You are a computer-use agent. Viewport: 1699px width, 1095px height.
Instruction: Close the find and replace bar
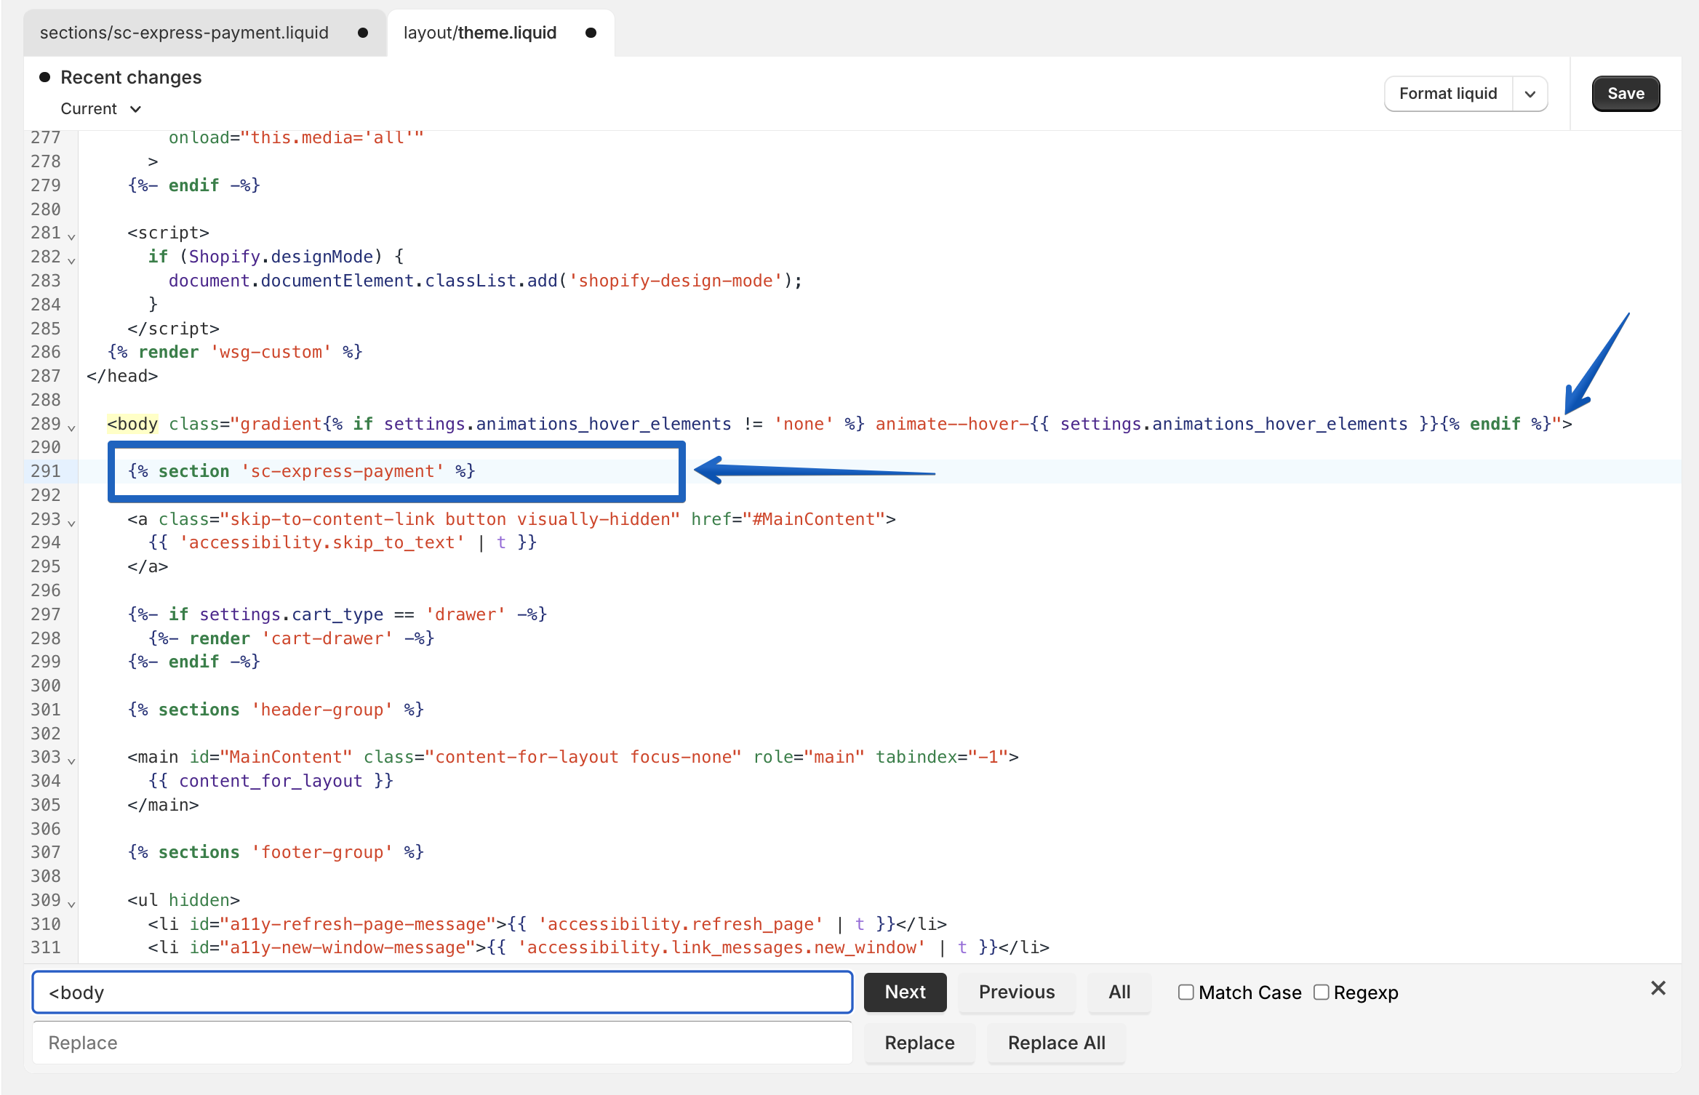(1658, 988)
